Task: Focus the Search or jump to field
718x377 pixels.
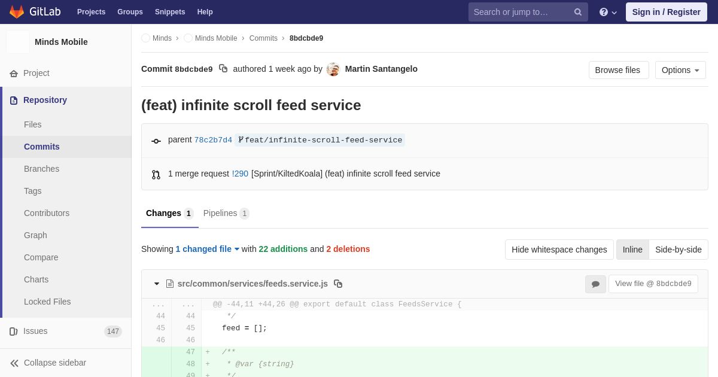Action: [528, 12]
